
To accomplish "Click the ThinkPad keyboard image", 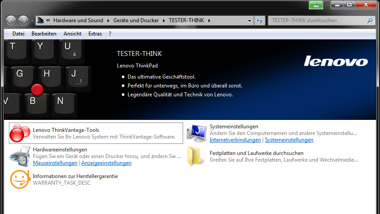I will point(47,79).
